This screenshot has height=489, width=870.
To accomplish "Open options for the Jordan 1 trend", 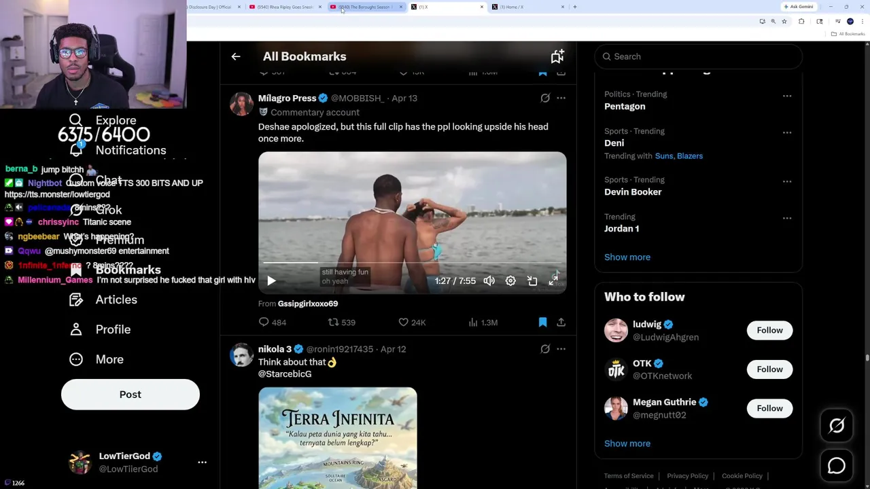I will click(787, 218).
